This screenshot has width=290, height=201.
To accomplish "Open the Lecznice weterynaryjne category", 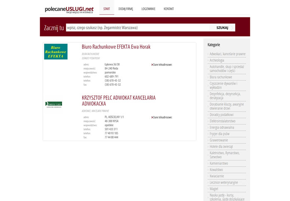I will (x=224, y=182).
